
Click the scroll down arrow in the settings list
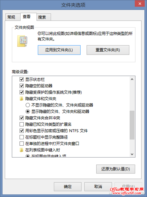132,154
